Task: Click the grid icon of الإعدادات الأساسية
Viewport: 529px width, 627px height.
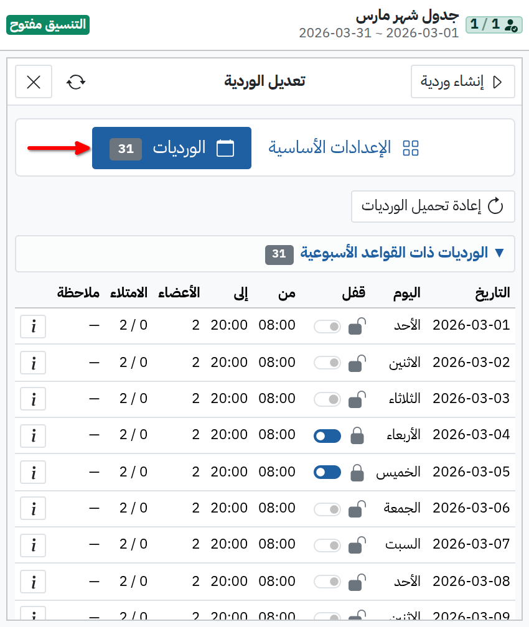Action: coord(411,148)
